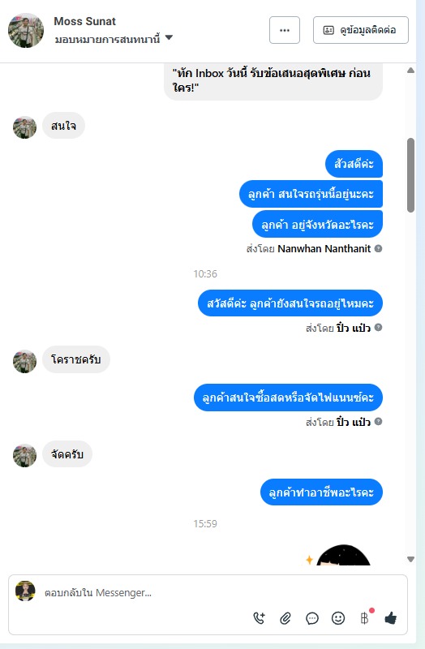Image resolution: width=425 pixels, height=649 pixels.
Task: Click the chat scrollbar thumb
Action: click(x=410, y=175)
